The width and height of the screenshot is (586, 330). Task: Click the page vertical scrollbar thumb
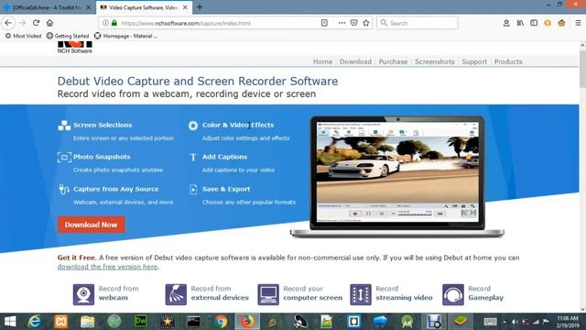tap(582, 70)
